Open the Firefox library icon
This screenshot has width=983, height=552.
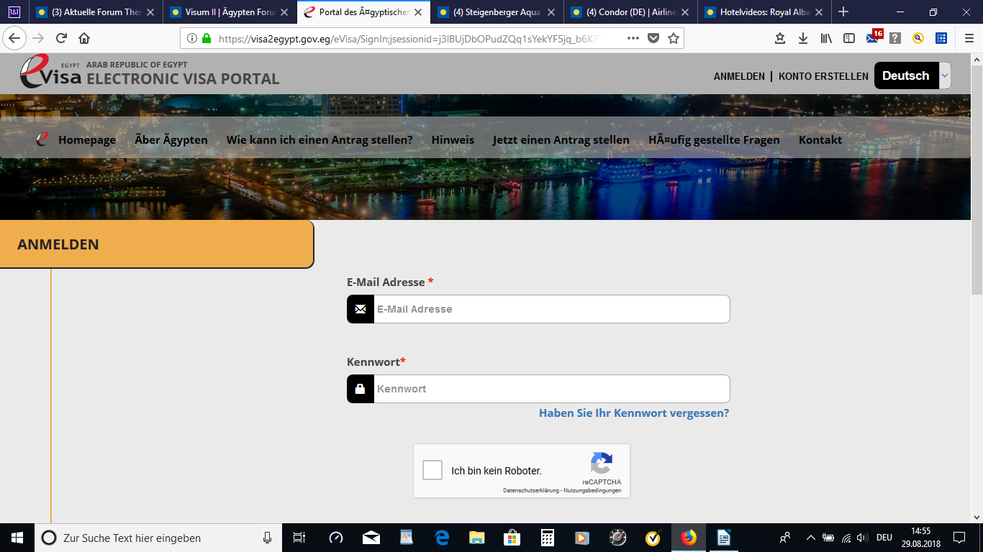826,39
